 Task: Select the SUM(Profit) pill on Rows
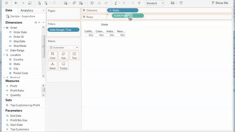pos(128,15)
